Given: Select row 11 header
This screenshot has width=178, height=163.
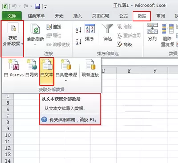Looking at the screenshot, I should tap(8, 142).
